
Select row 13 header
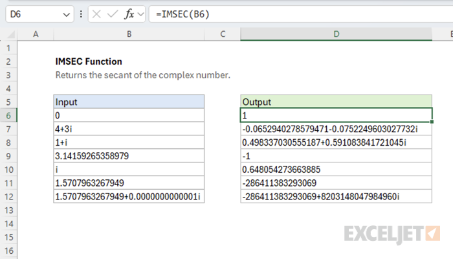point(8,210)
